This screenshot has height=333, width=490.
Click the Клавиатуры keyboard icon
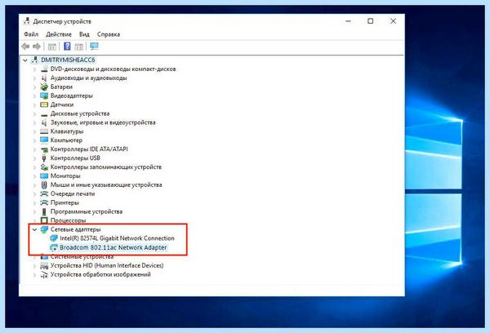(x=44, y=131)
